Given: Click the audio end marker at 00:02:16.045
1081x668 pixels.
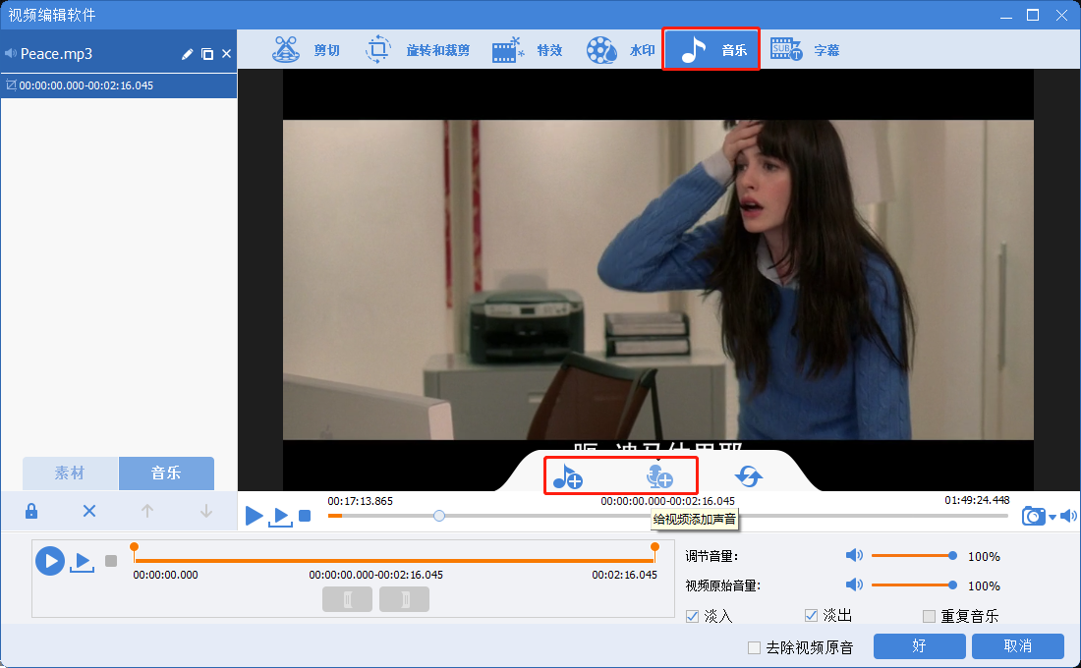Looking at the screenshot, I should click(654, 548).
